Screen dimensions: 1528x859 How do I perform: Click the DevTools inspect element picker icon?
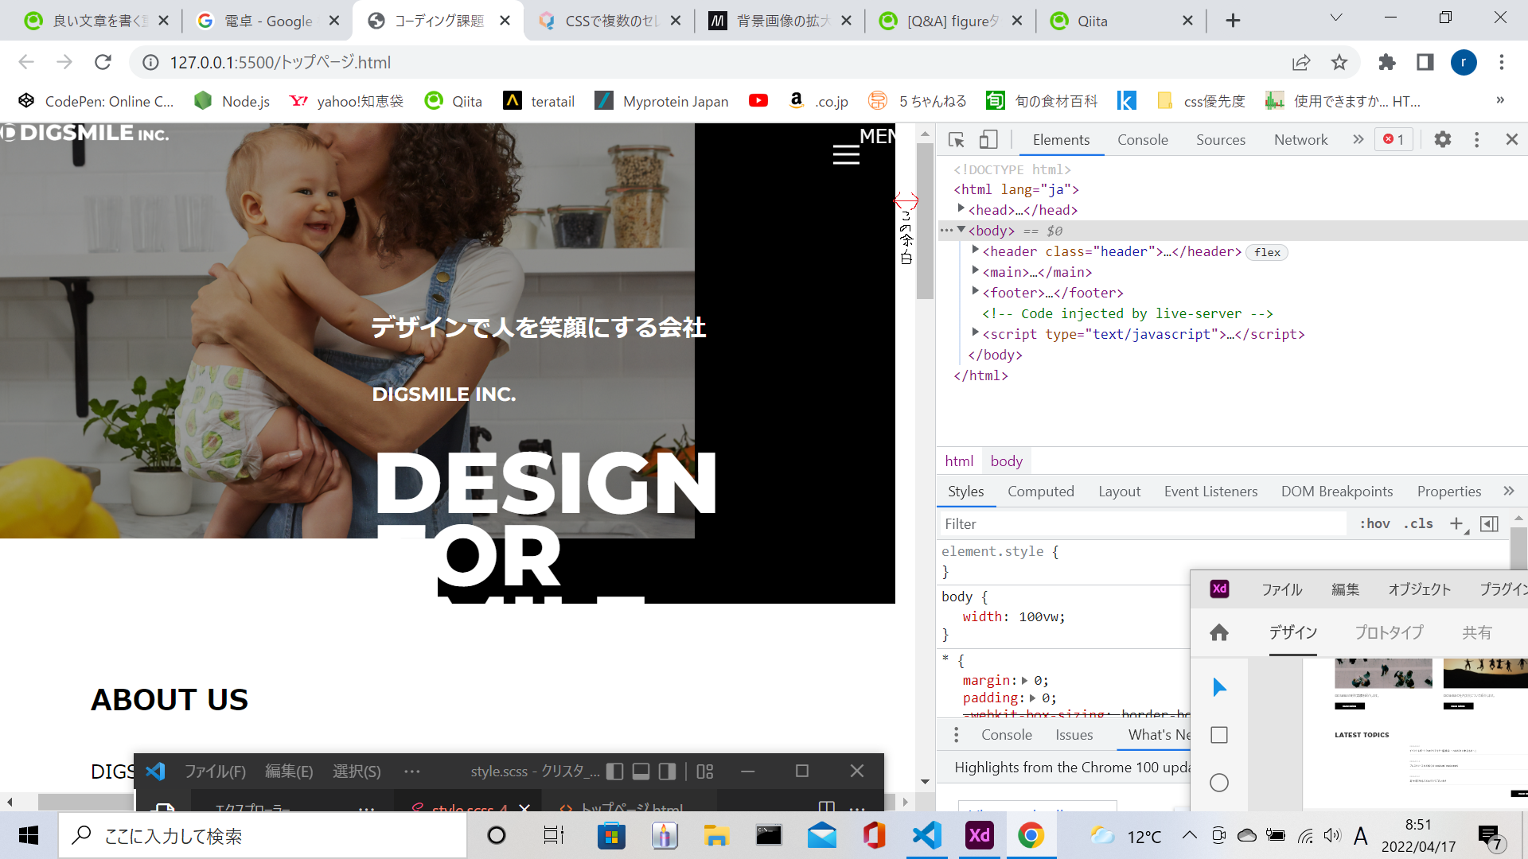click(x=957, y=140)
